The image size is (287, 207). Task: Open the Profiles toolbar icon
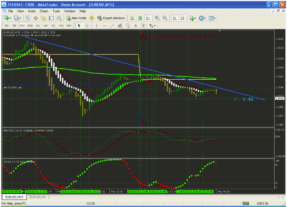16,18
